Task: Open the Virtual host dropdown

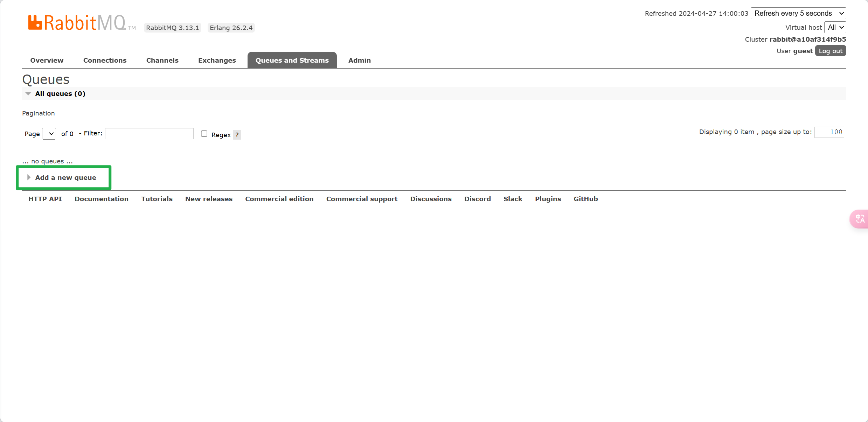Action: pyautogui.click(x=835, y=27)
